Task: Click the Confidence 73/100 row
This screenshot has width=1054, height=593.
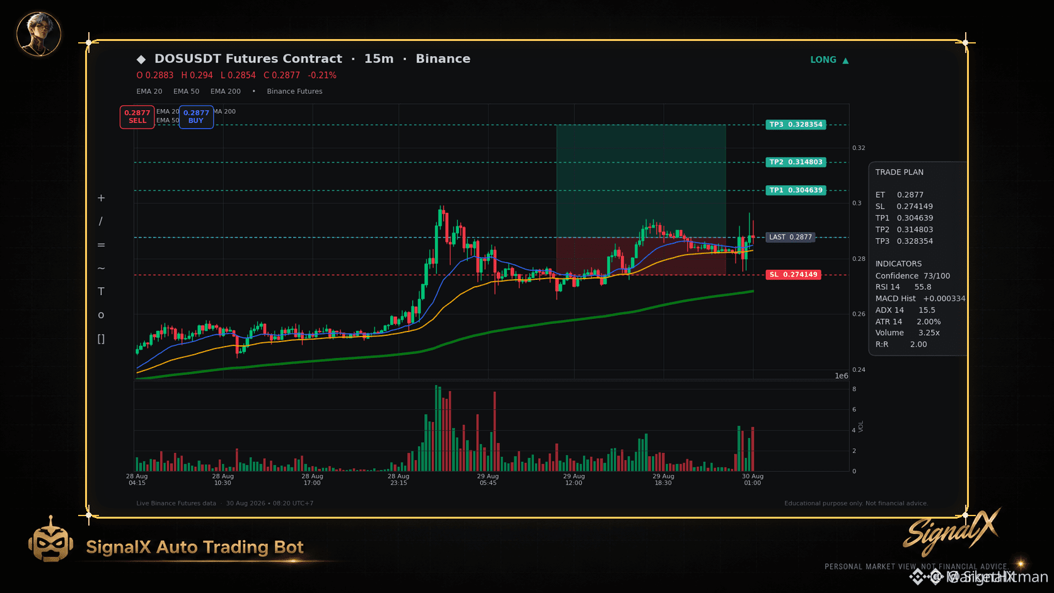Action: 913,276
